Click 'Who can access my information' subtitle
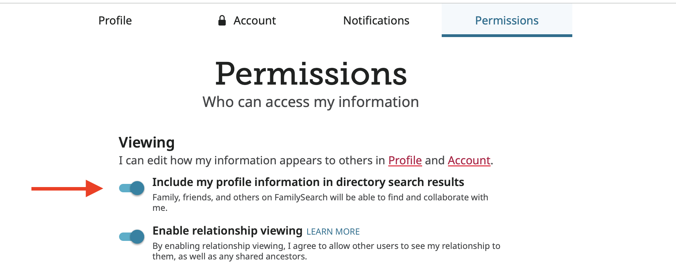The width and height of the screenshot is (676, 279). [311, 102]
